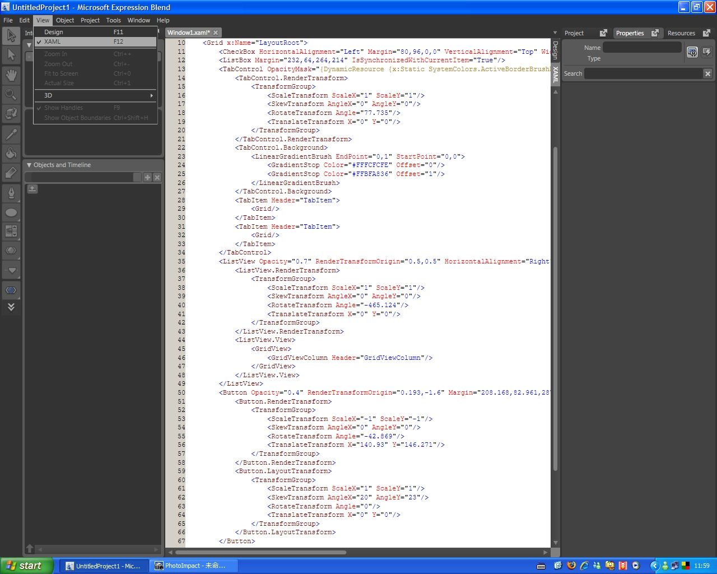
Task: Click the plus button in Objects and Timeline
Action: click(x=147, y=177)
